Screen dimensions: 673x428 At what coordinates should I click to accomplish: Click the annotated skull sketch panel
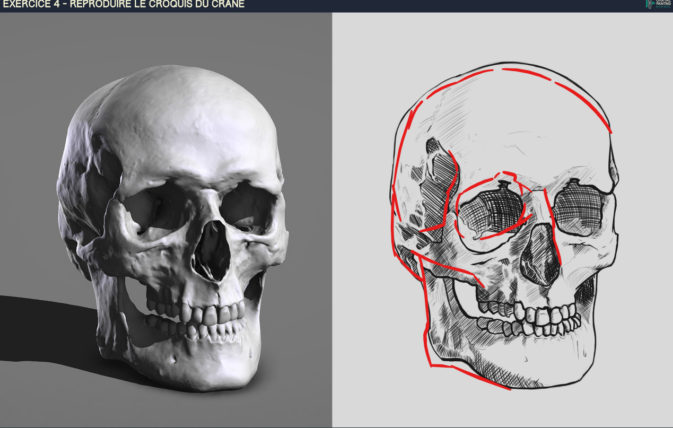pos(504,223)
